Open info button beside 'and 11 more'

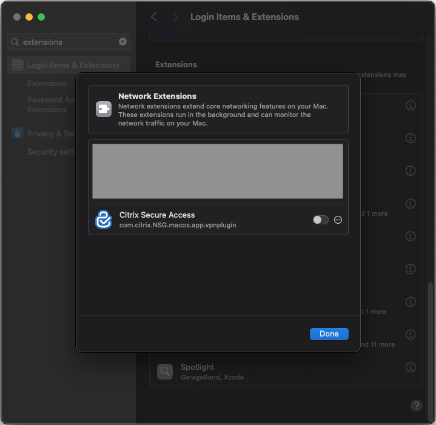pyautogui.click(x=411, y=335)
